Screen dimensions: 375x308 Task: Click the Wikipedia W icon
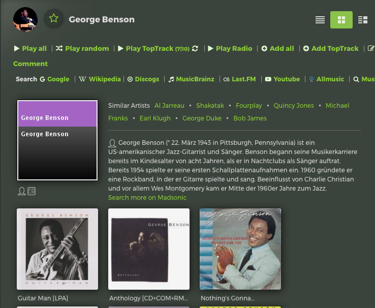tap(82, 79)
